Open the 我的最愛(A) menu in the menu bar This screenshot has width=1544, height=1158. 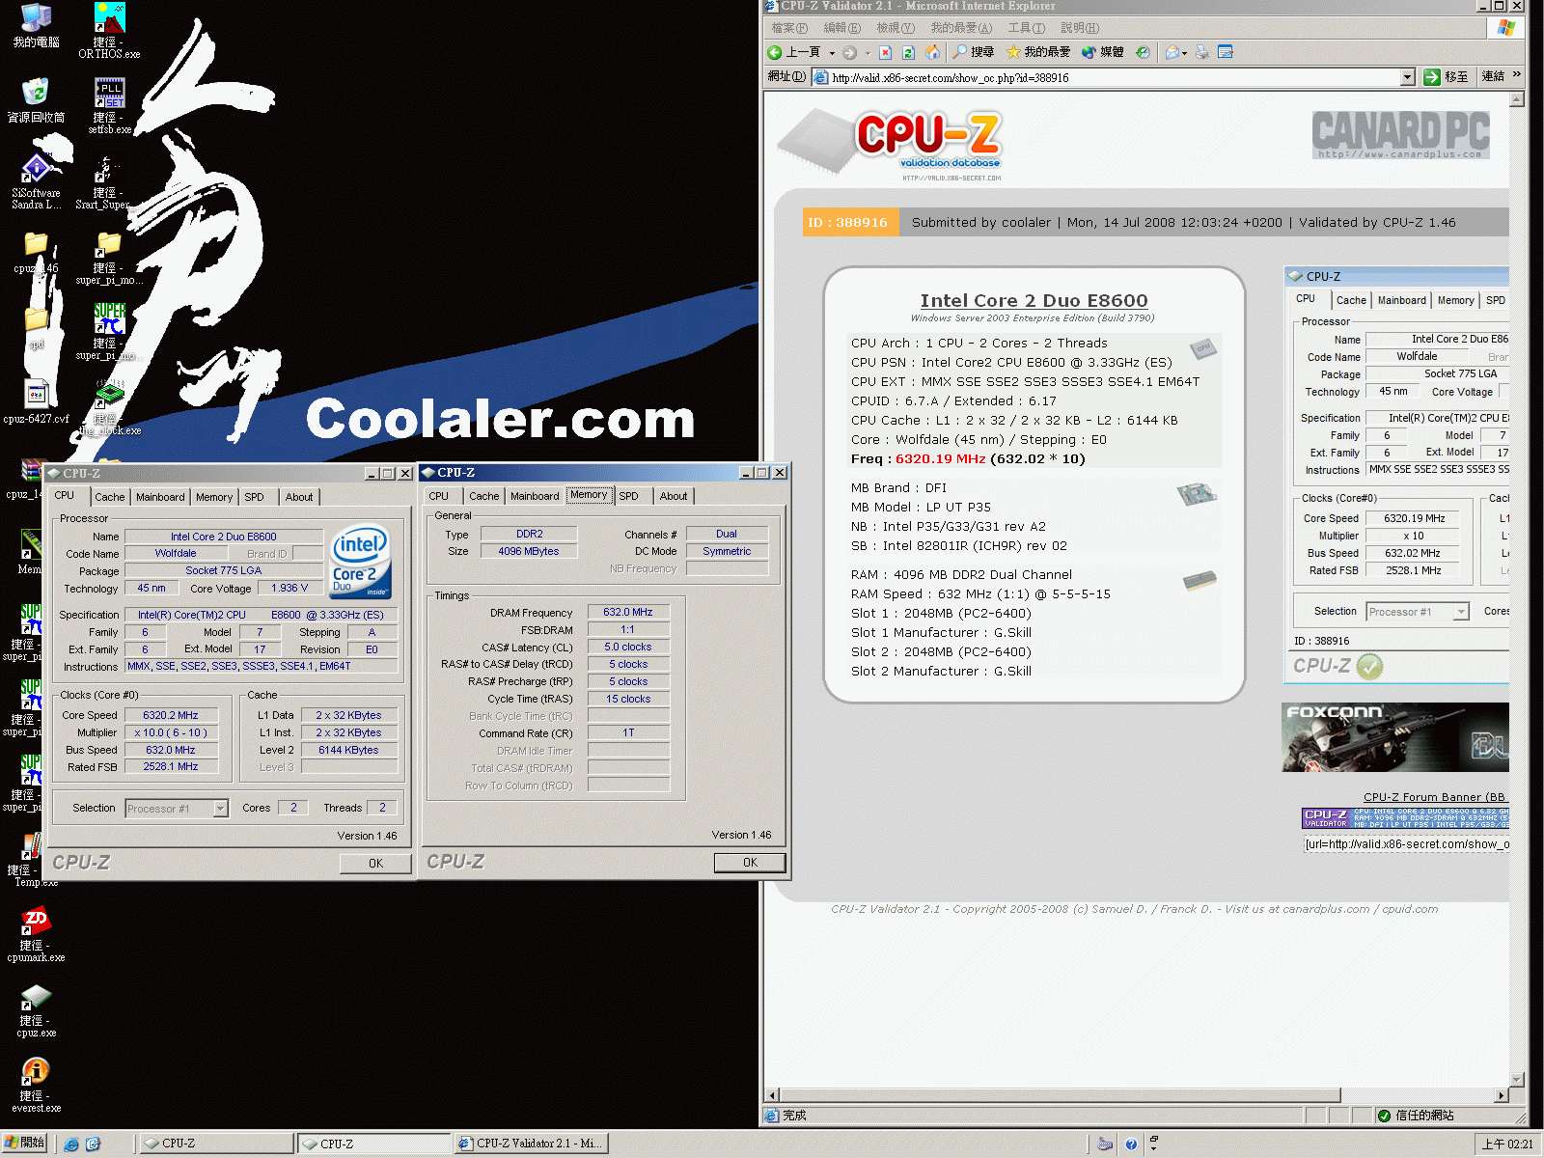(961, 28)
